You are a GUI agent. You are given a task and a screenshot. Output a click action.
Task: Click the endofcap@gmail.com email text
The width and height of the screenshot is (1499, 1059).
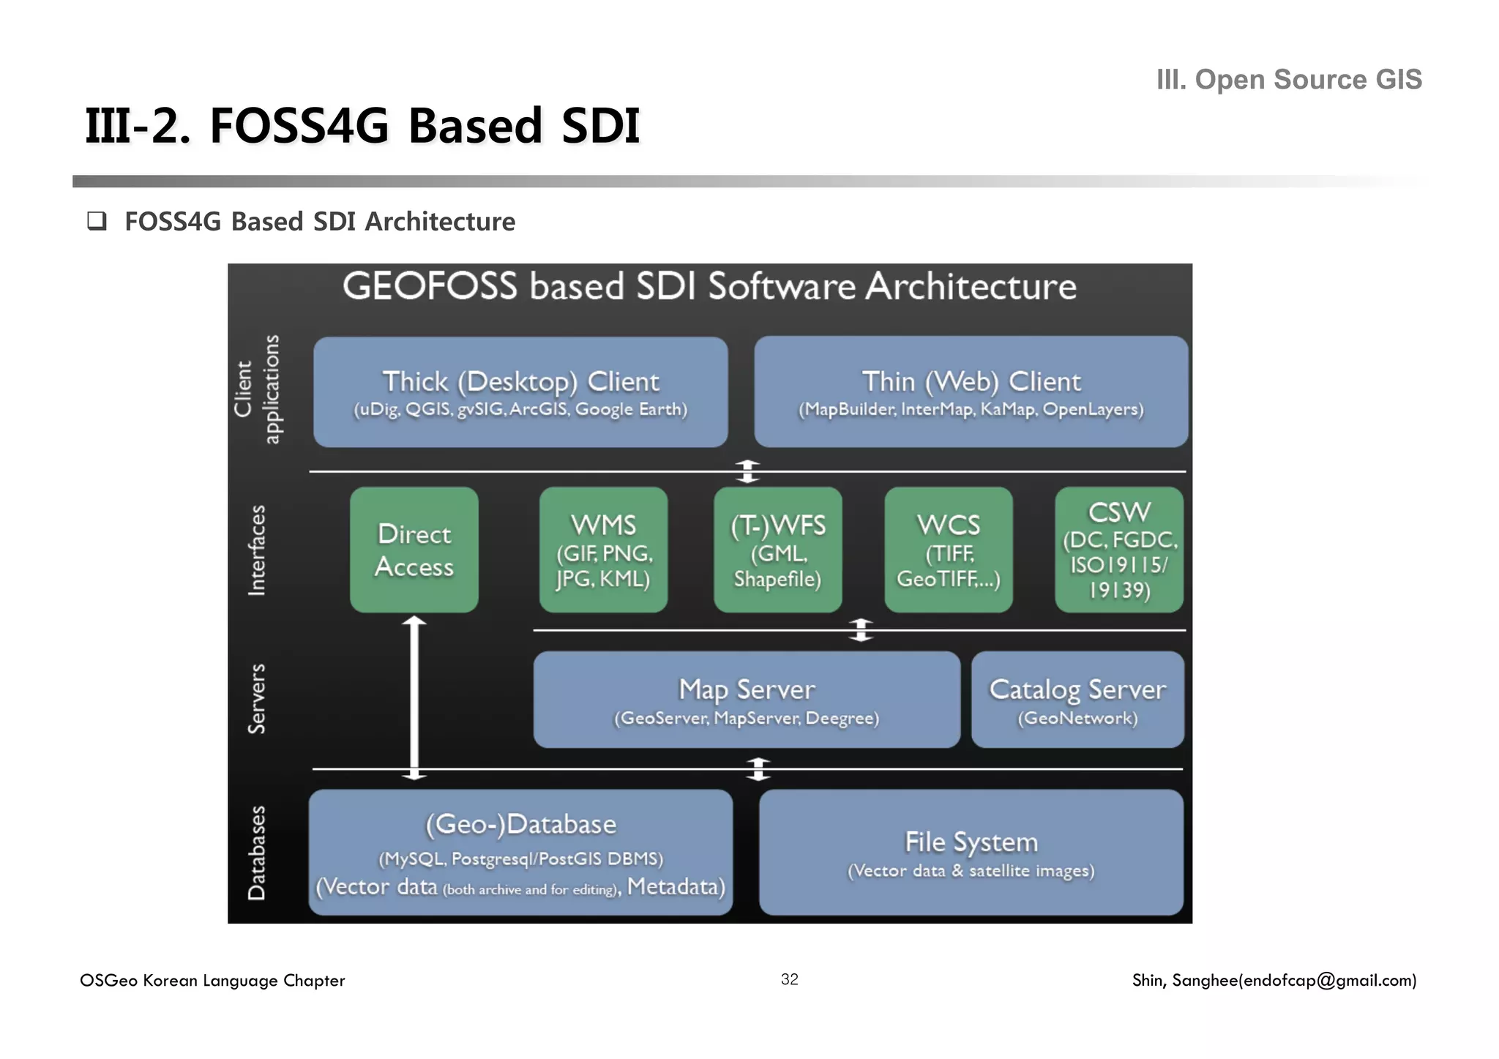pyautogui.click(x=1328, y=980)
